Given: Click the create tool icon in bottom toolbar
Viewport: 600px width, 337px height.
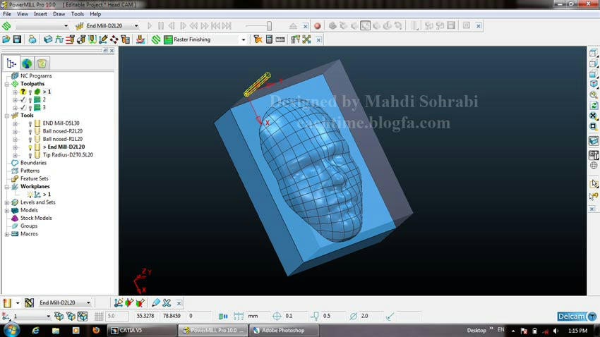Looking at the screenshot, I should [x=7, y=303].
